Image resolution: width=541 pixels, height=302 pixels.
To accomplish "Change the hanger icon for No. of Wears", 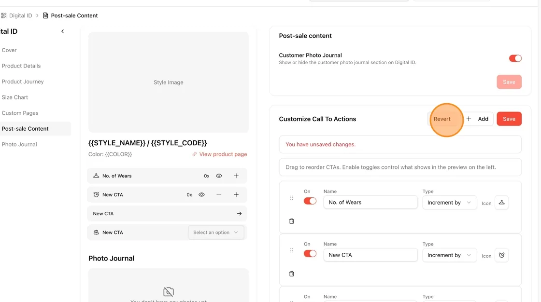I will [x=502, y=203].
